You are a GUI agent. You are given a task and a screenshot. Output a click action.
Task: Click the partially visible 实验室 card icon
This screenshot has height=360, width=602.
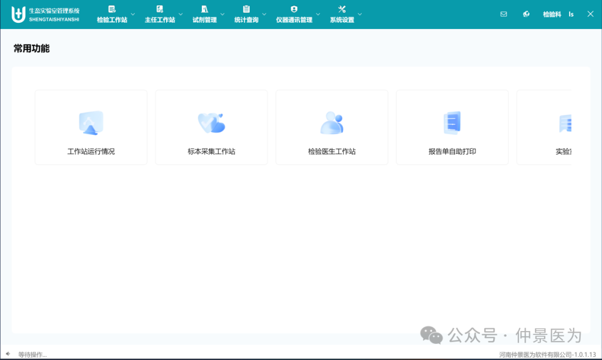pyautogui.click(x=565, y=123)
